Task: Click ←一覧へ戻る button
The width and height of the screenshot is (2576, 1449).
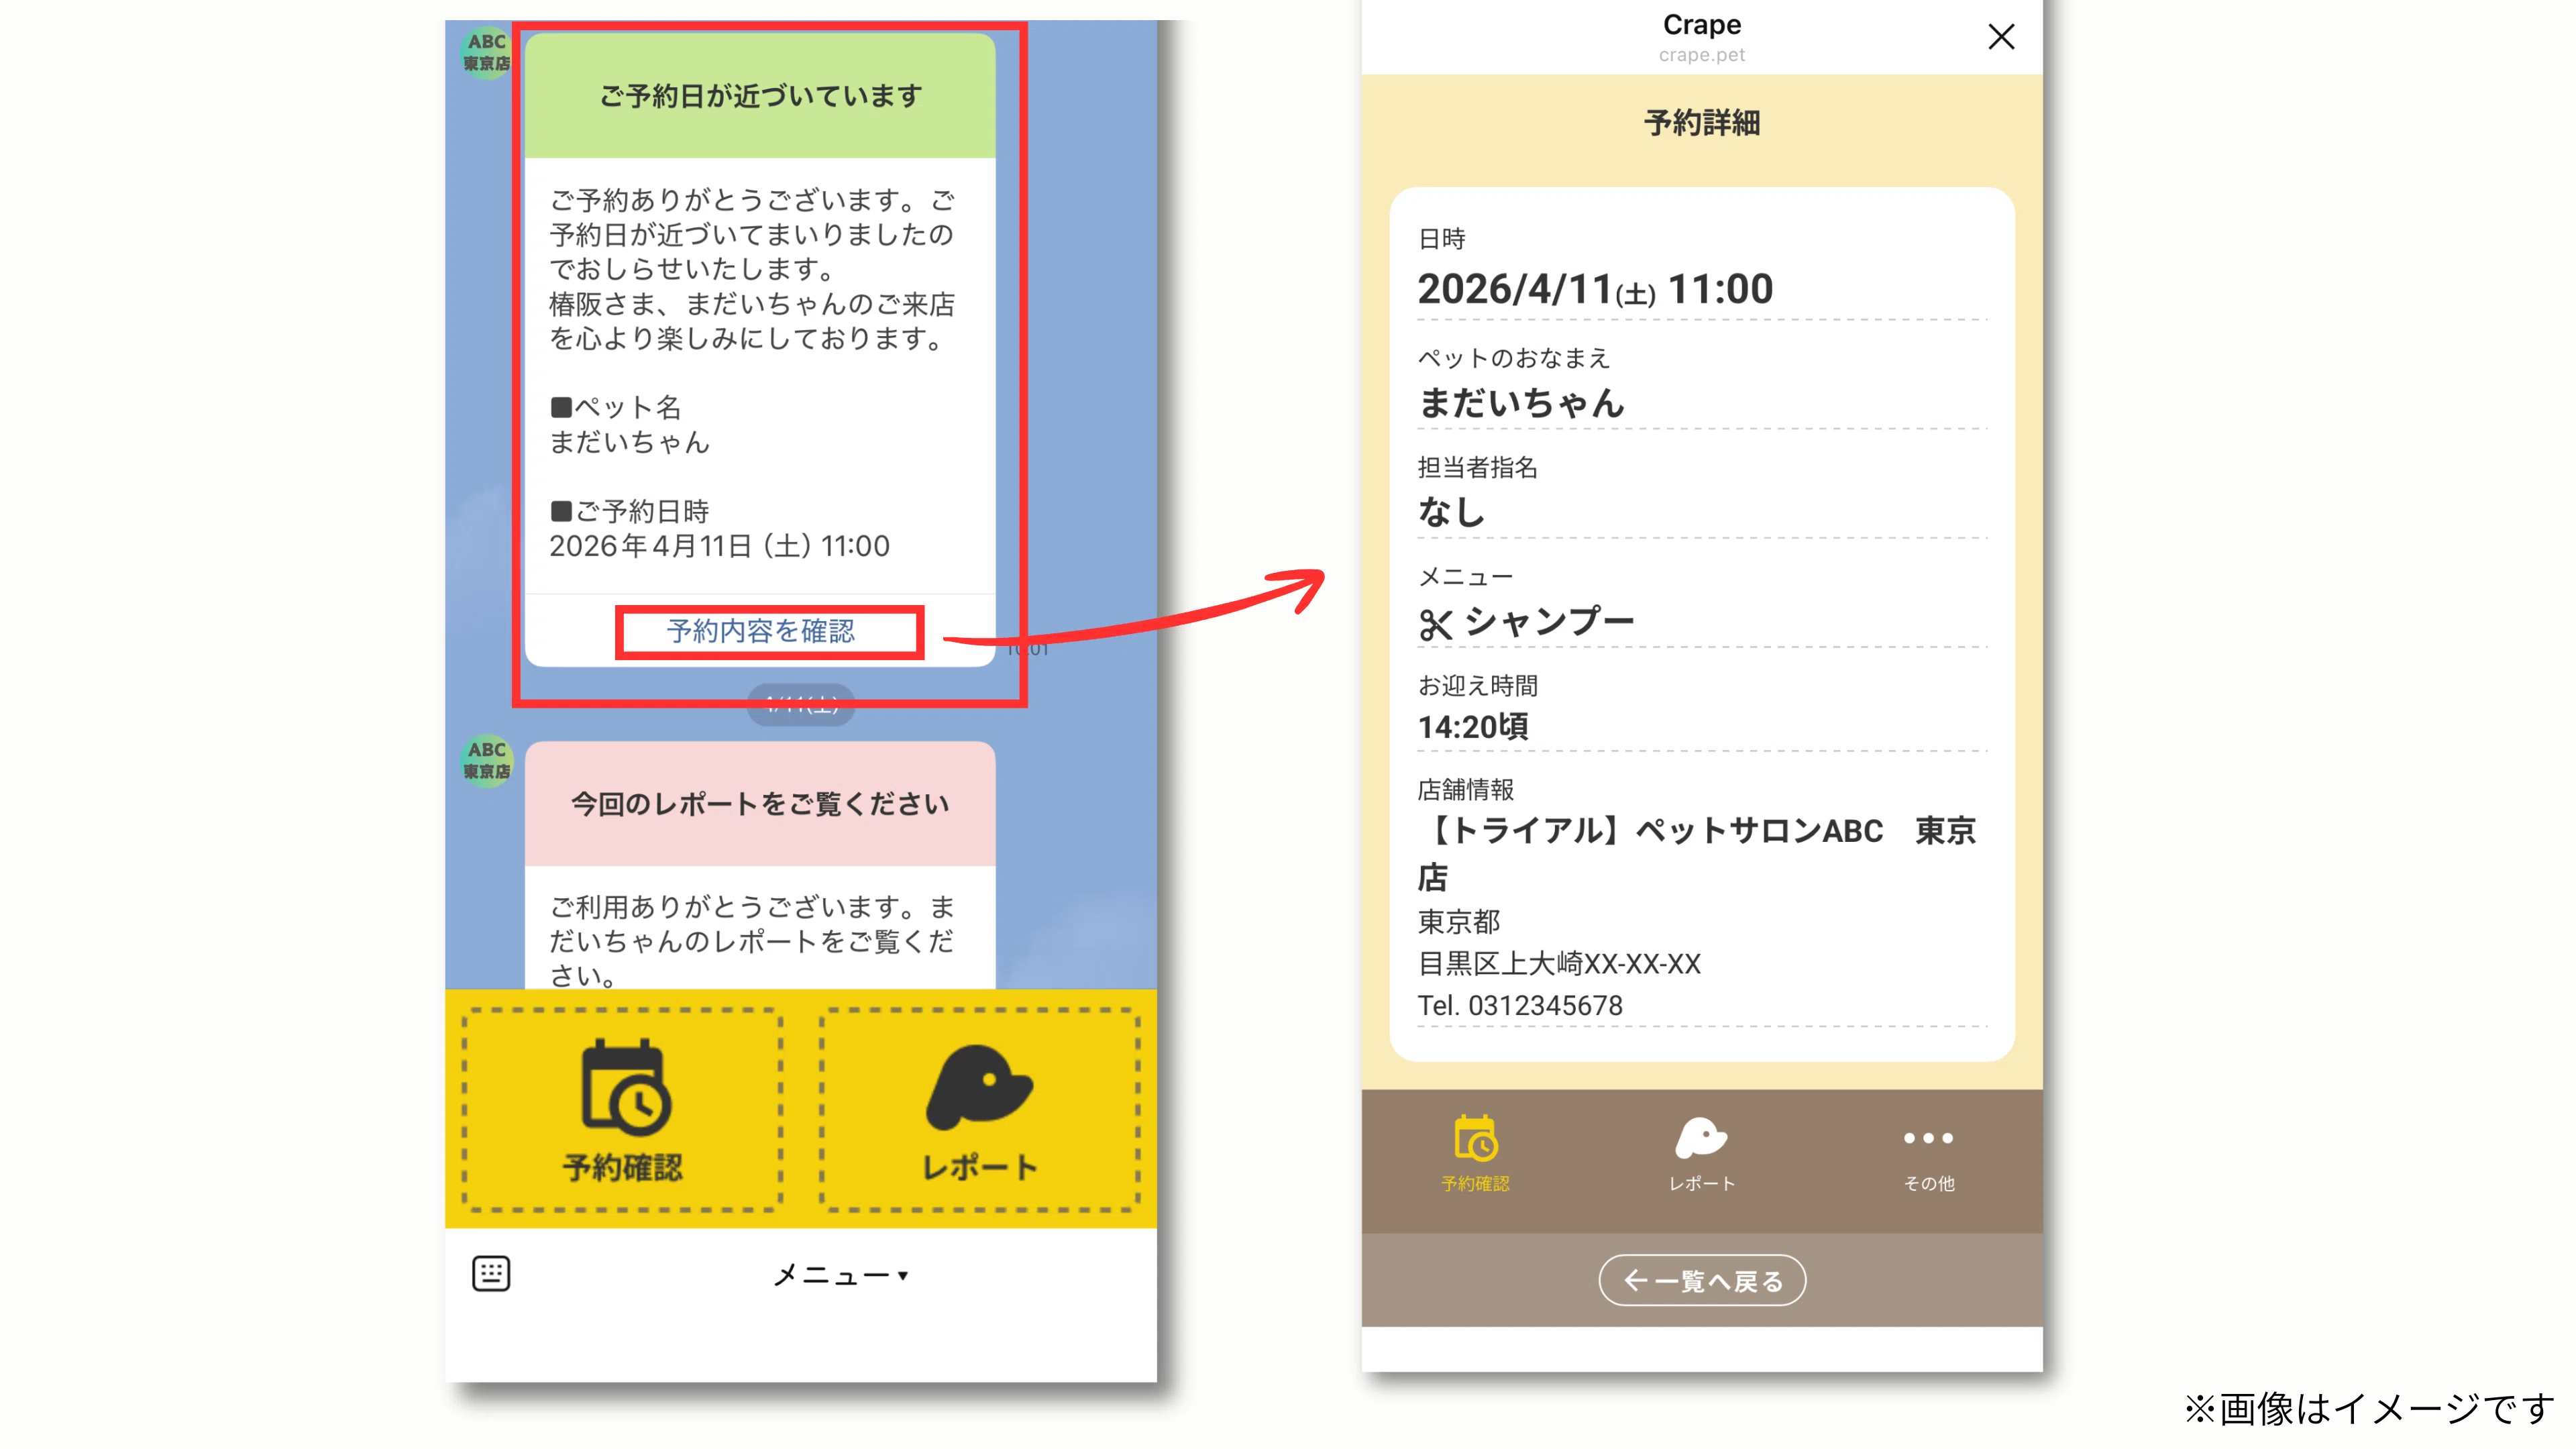Action: 1702,1280
